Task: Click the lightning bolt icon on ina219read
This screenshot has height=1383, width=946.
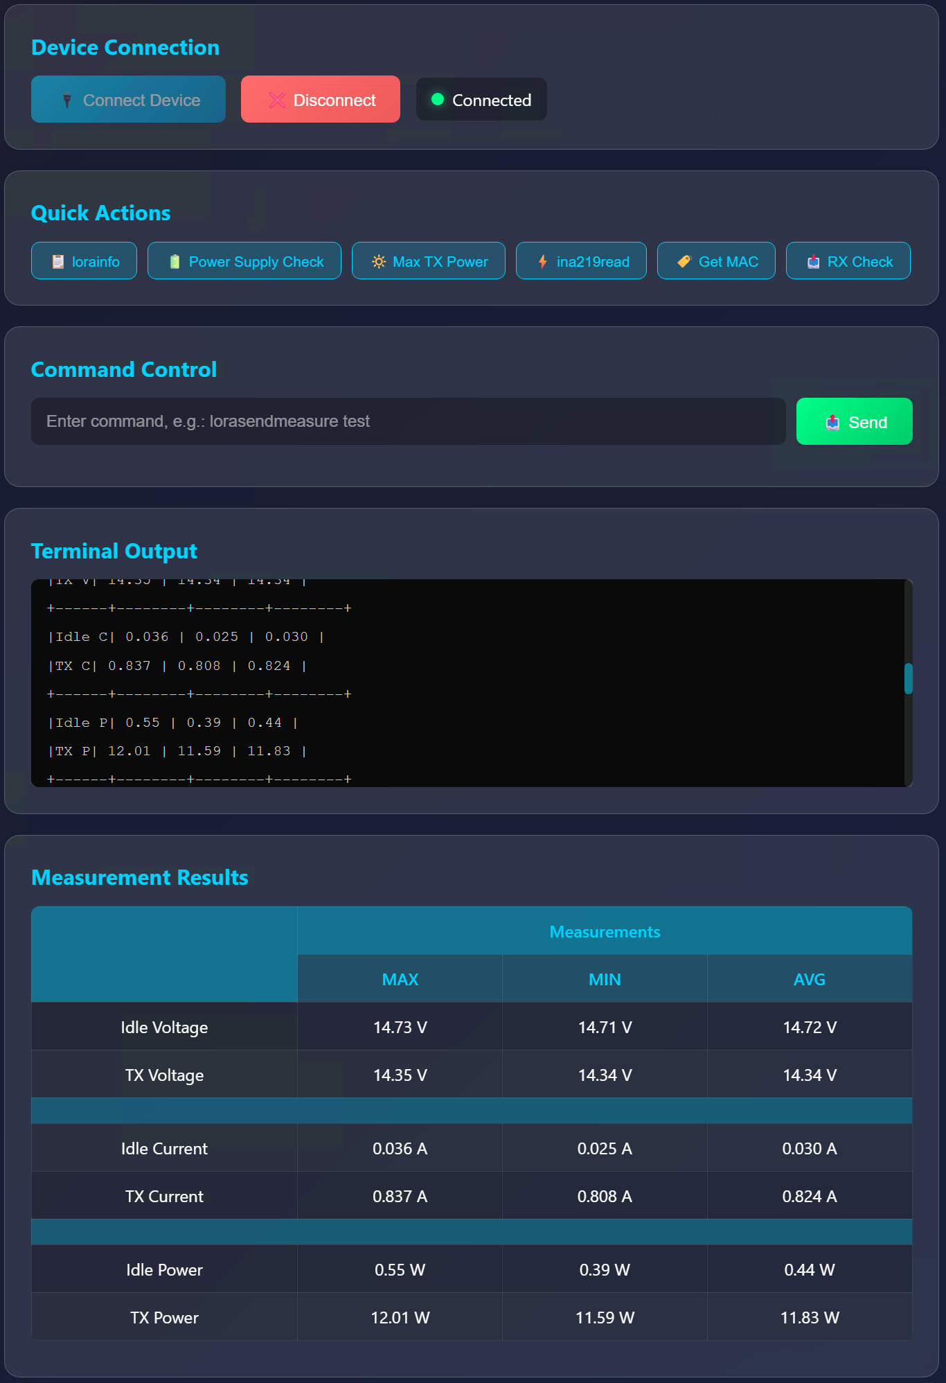Action: click(x=543, y=261)
